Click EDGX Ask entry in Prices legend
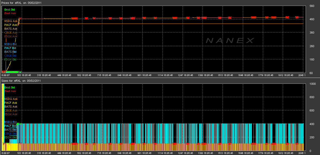The height and width of the screenshot is (155, 320). pos(11,36)
